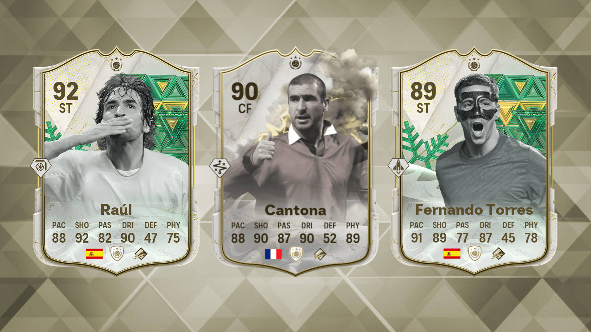Select the Cantona player name
The image size is (591, 332).
tap(295, 211)
